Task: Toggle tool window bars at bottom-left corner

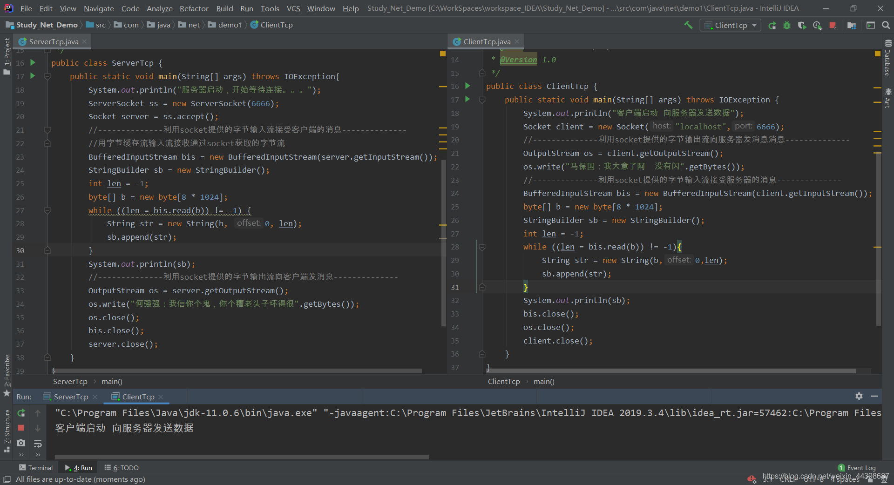Action: coord(7,479)
